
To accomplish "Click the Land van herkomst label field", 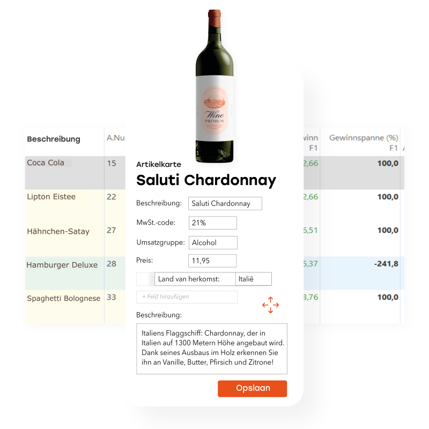I will click(195, 279).
